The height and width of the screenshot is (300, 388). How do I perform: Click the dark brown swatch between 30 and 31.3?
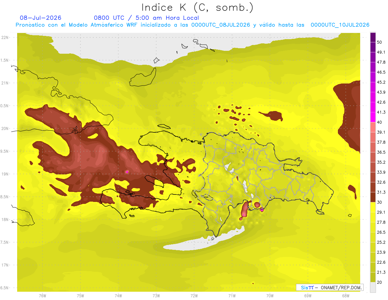pos(373,197)
